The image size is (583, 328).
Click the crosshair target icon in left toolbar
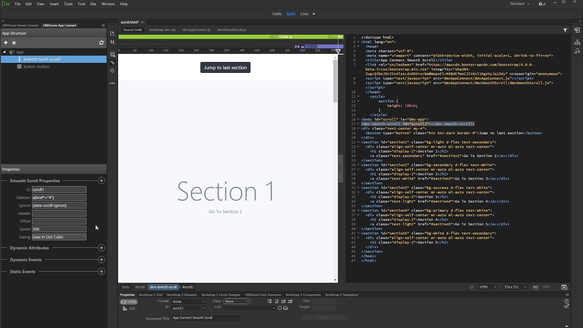113,71
